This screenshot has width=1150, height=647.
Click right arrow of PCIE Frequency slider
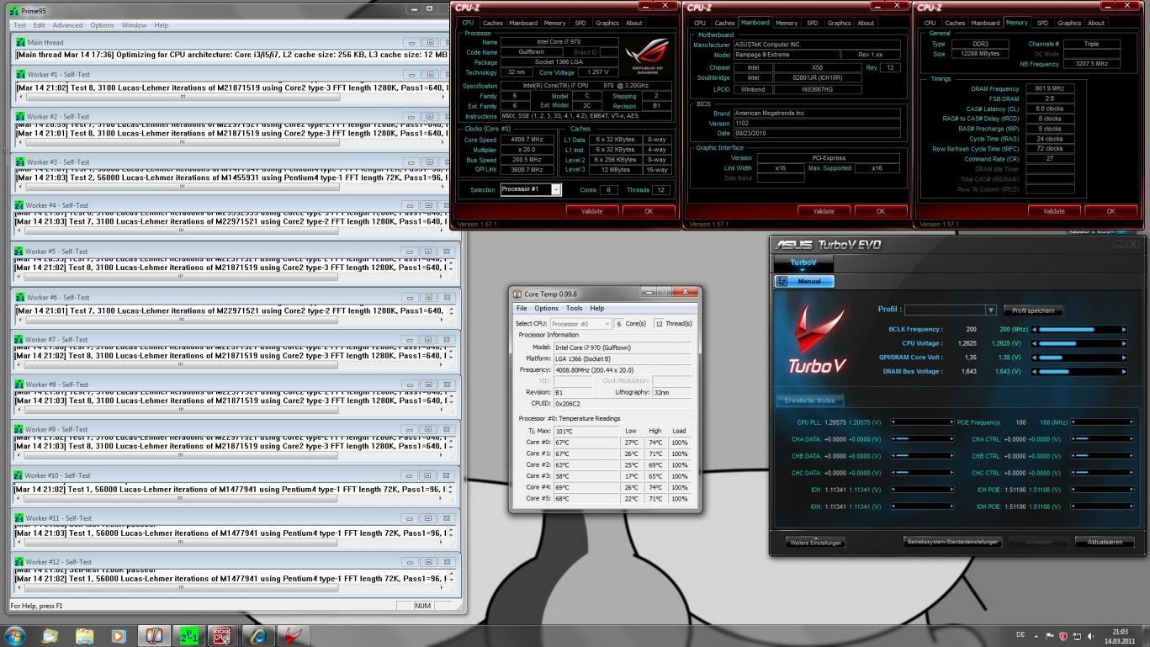pos(1131,422)
